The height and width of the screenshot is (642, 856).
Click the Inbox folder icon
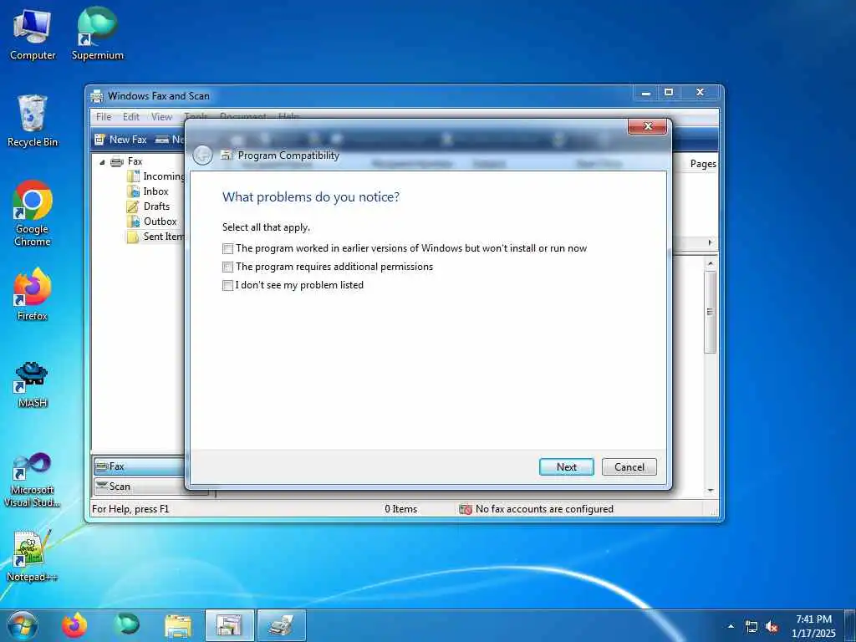(x=133, y=191)
